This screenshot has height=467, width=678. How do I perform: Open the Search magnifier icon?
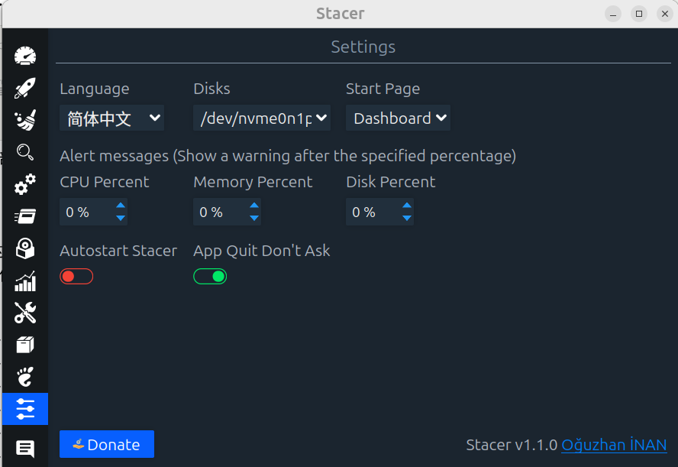point(25,152)
